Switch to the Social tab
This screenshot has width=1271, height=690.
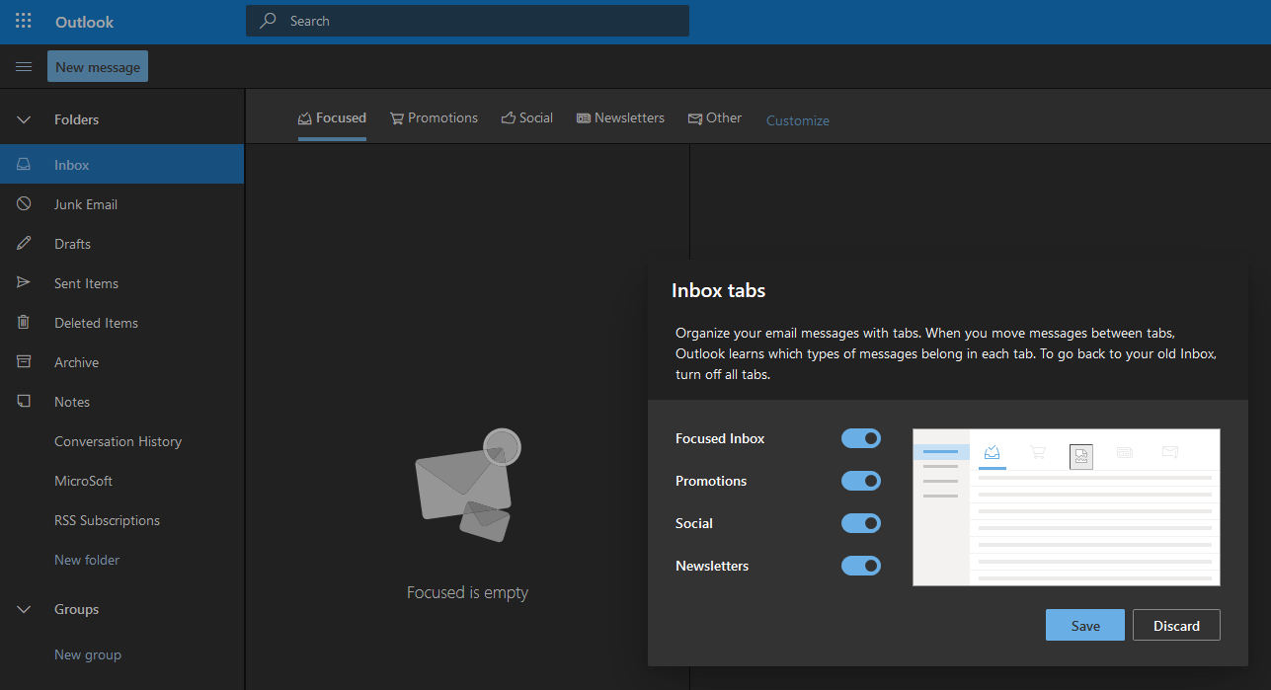point(527,118)
